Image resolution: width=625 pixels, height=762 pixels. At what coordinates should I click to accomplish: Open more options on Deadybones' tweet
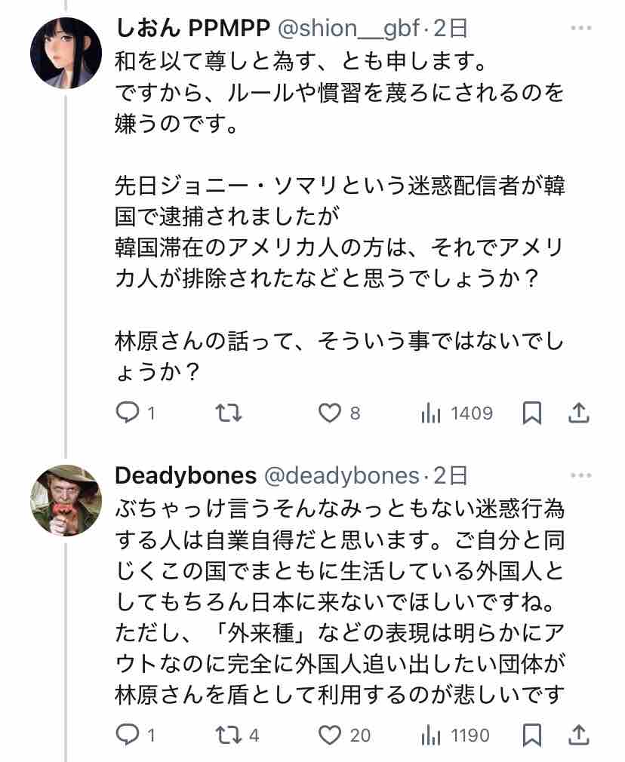(x=580, y=475)
